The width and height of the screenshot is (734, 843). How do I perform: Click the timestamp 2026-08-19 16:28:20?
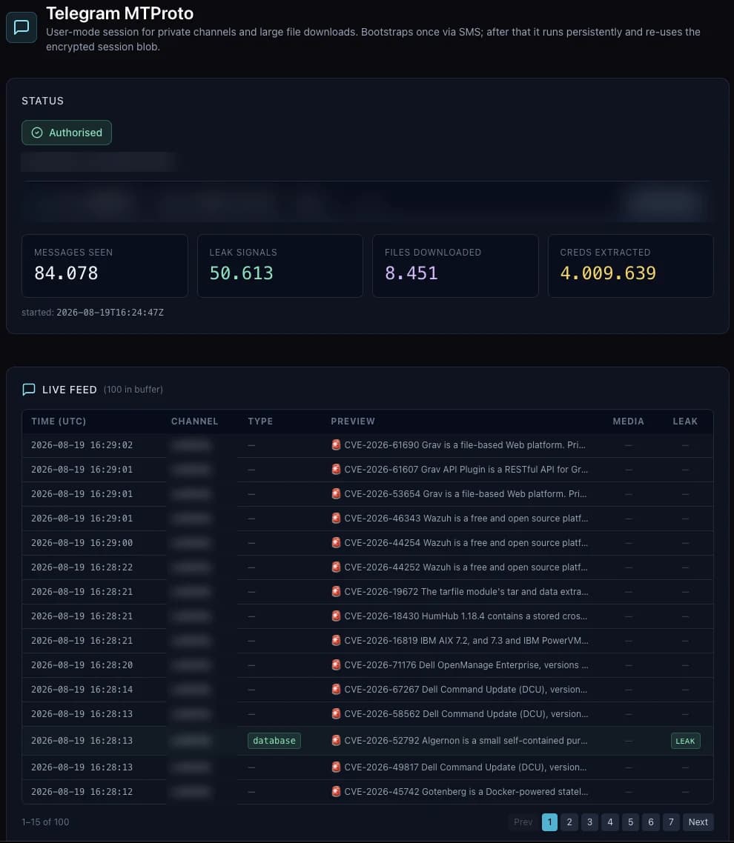pyautogui.click(x=82, y=664)
